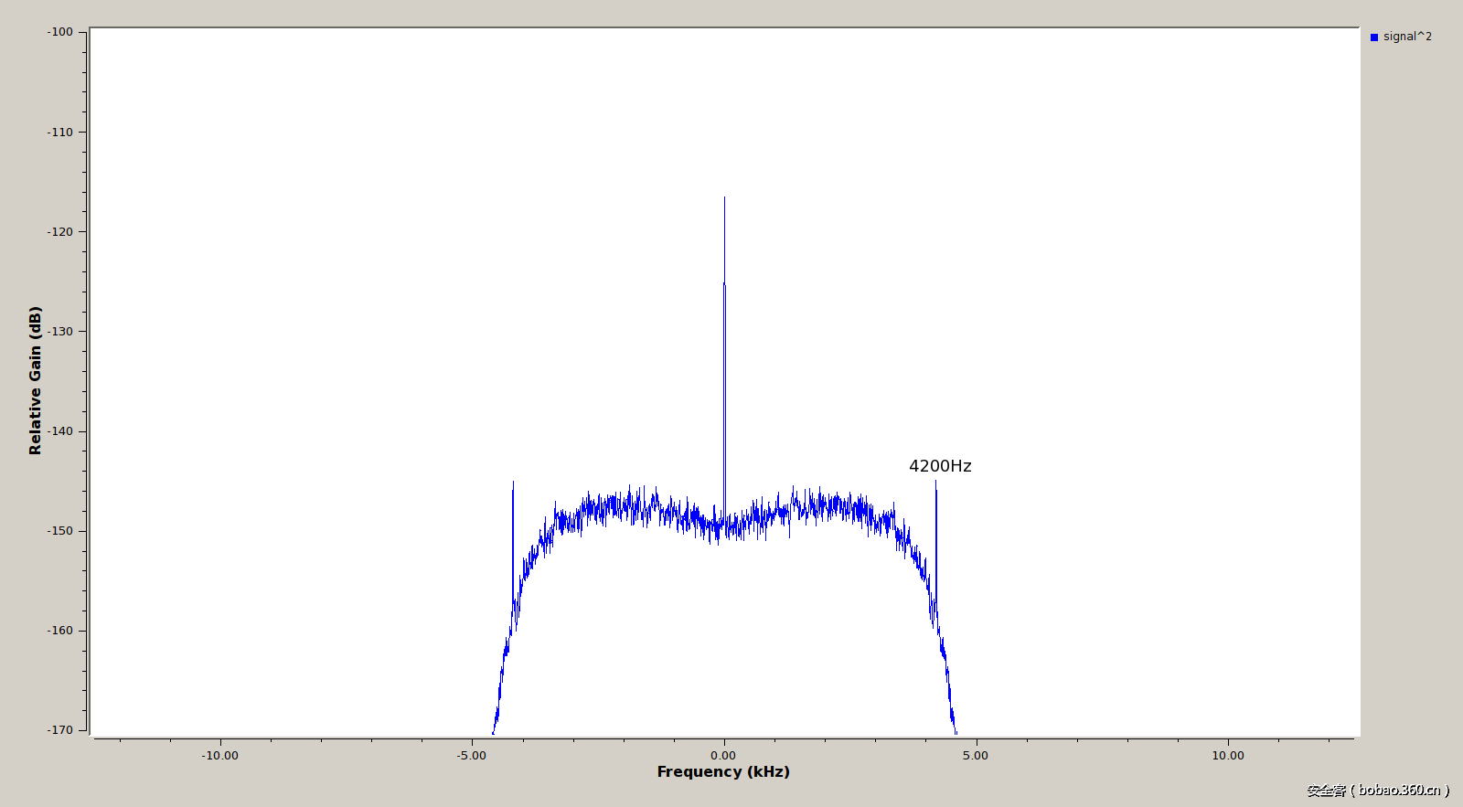This screenshot has width=1463, height=807.
Task: Click the 5.00 x-axis tick label
Action: point(976,756)
